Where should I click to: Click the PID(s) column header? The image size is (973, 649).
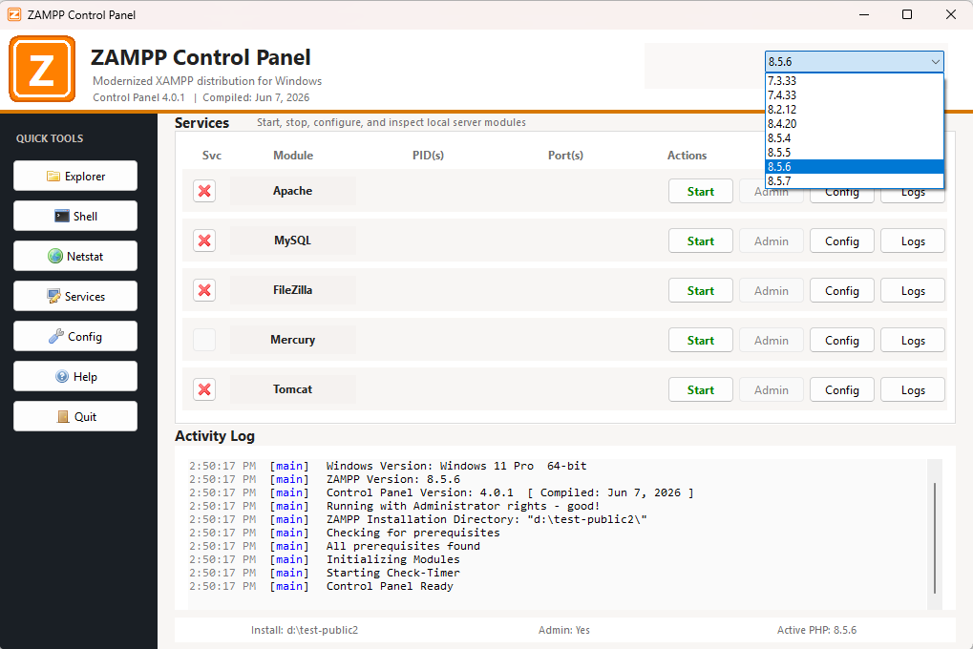click(x=428, y=156)
